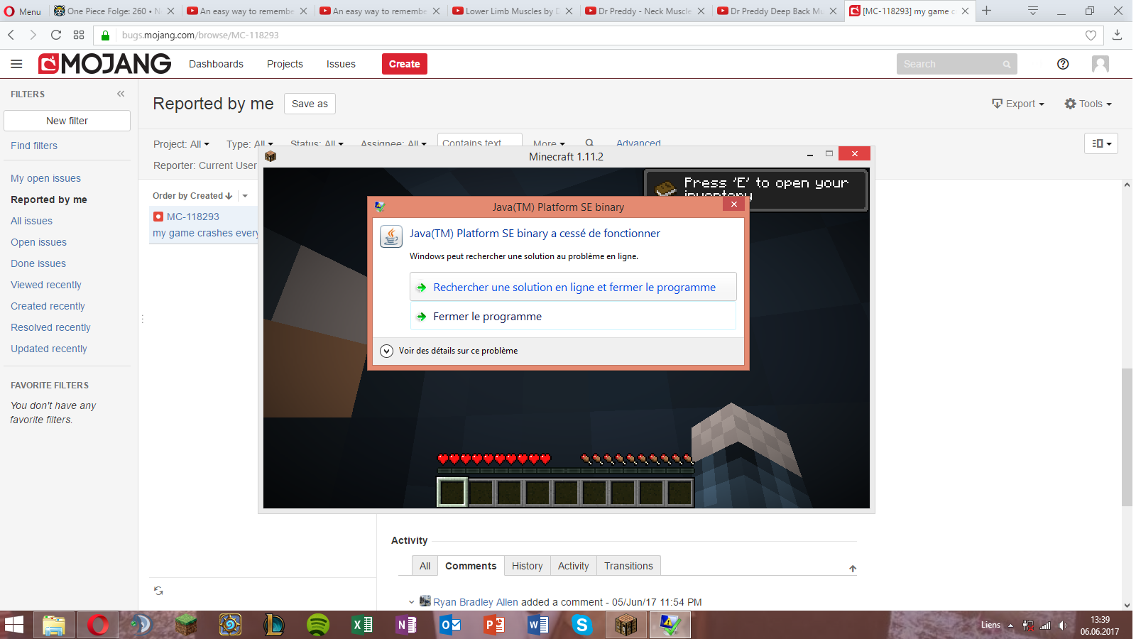Switch to the One Piece Folge tab
This screenshot has width=1136, height=639.
(x=114, y=11)
